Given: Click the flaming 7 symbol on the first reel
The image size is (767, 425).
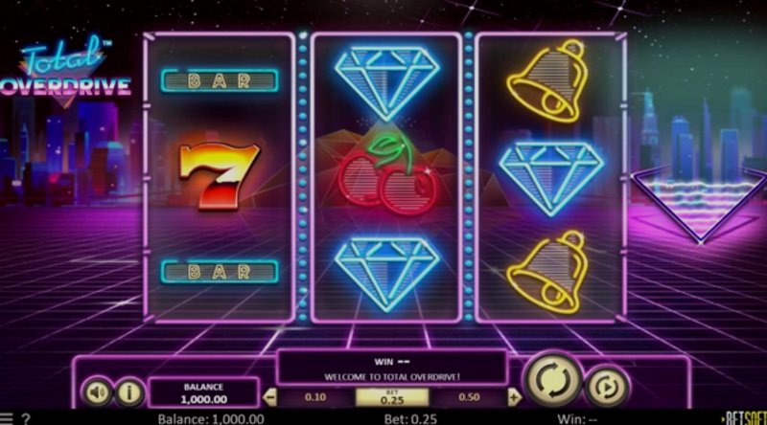Looking at the screenshot, I should (219, 176).
